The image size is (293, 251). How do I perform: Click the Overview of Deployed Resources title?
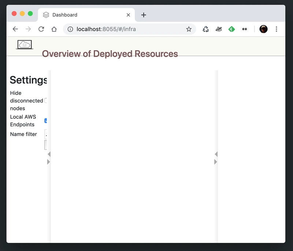tap(110, 54)
